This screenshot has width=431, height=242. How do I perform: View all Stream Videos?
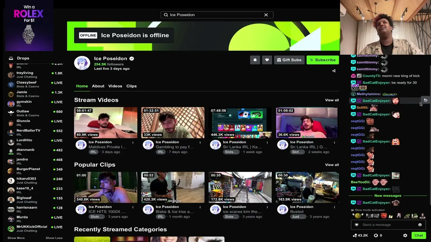[x=332, y=100]
